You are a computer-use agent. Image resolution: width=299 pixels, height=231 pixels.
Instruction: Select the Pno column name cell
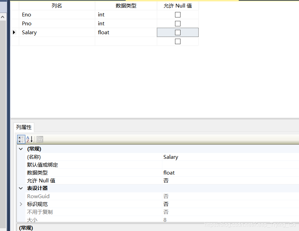click(57, 24)
